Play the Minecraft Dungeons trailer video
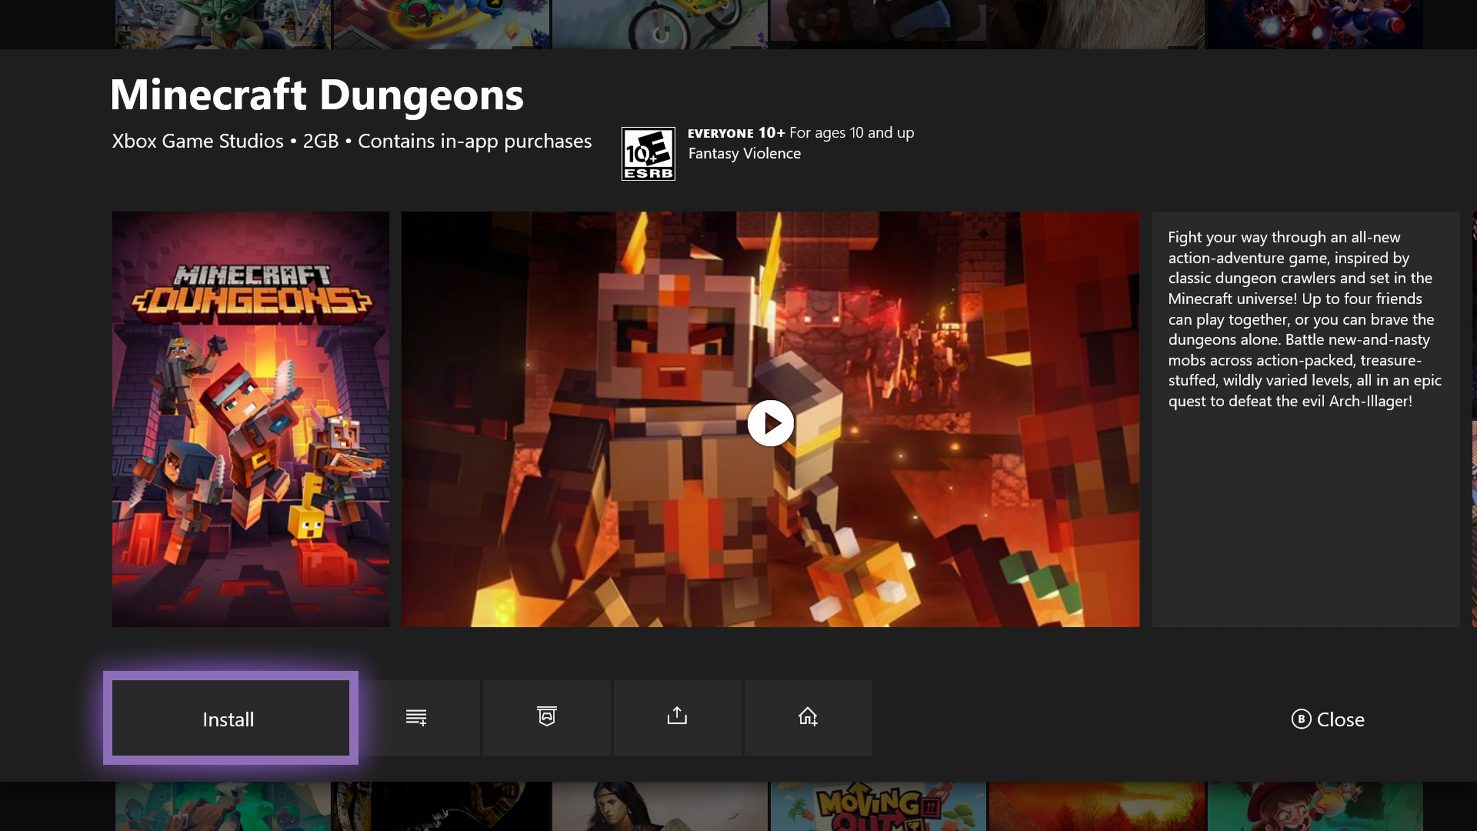 (770, 423)
